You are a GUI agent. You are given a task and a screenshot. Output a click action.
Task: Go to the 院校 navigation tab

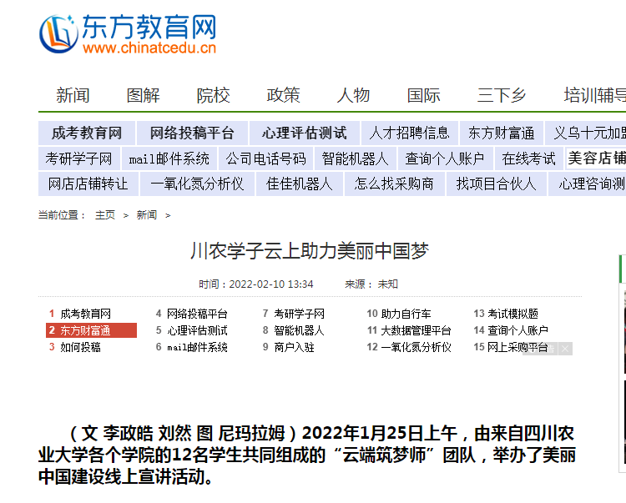click(213, 95)
